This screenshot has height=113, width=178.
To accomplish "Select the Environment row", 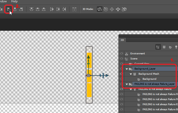I will pos(151,53).
